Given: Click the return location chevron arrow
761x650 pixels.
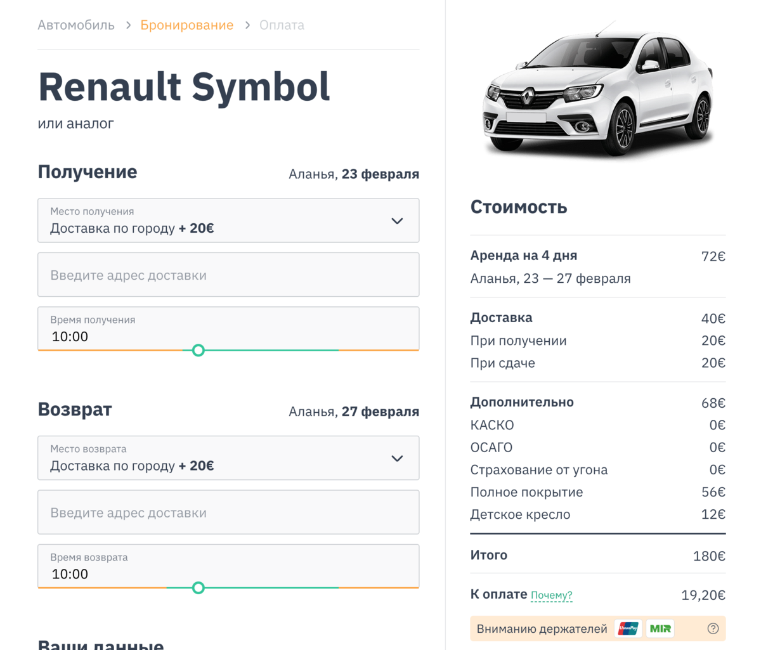Looking at the screenshot, I should (x=397, y=458).
